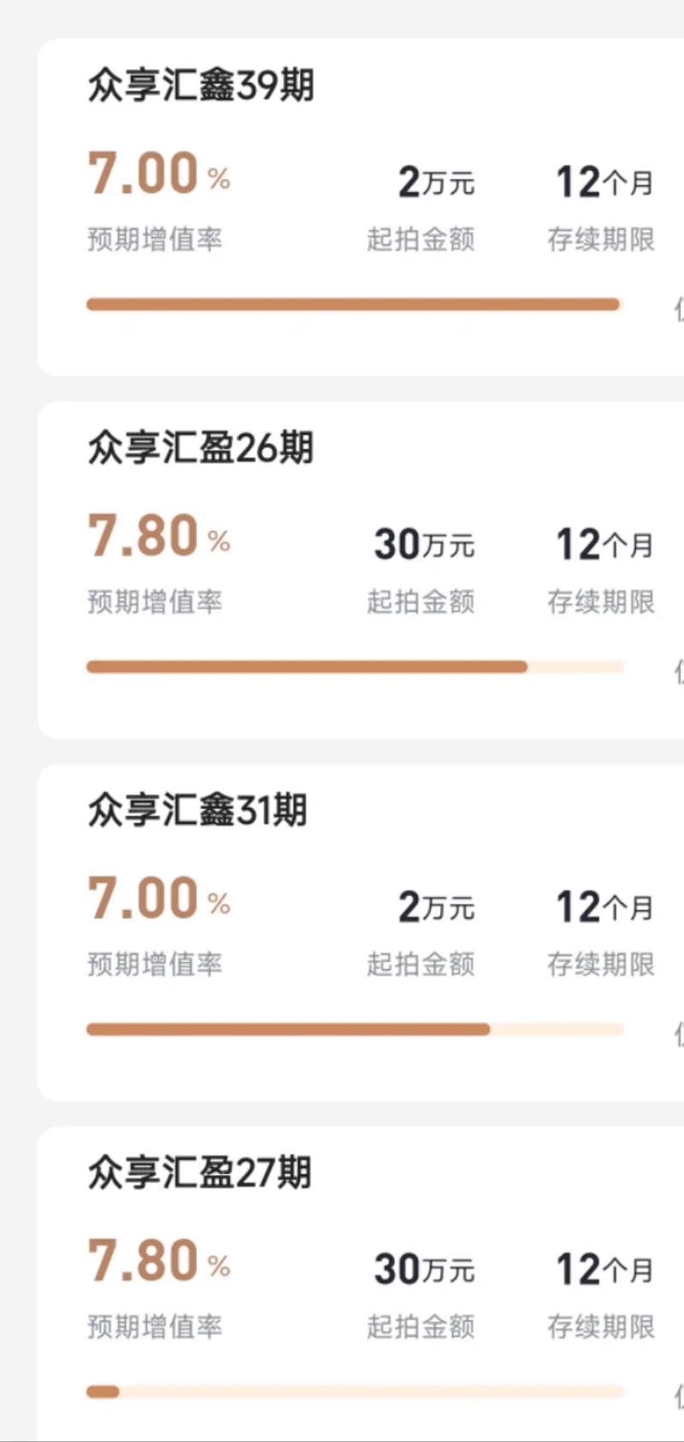This screenshot has height=1442, width=684.
Task: Tap the 预期增值率 label under 众享汇鑫39期
Action: click(x=156, y=240)
